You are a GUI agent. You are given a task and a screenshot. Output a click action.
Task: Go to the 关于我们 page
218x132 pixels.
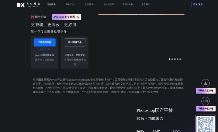tap(146, 5)
